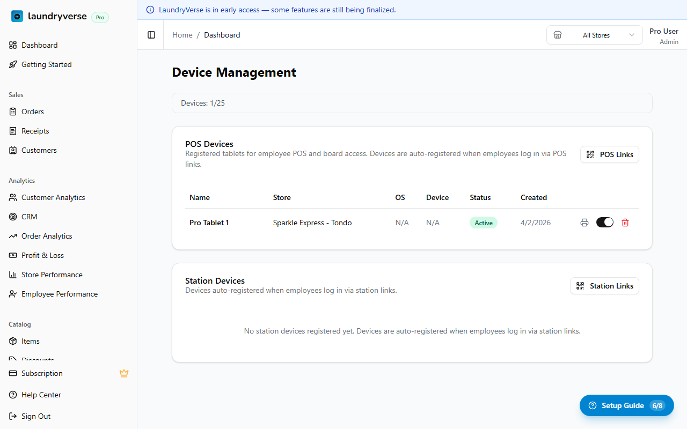Click the laundryverse logo icon
The width and height of the screenshot is (687, 429).
pos(17,16)
